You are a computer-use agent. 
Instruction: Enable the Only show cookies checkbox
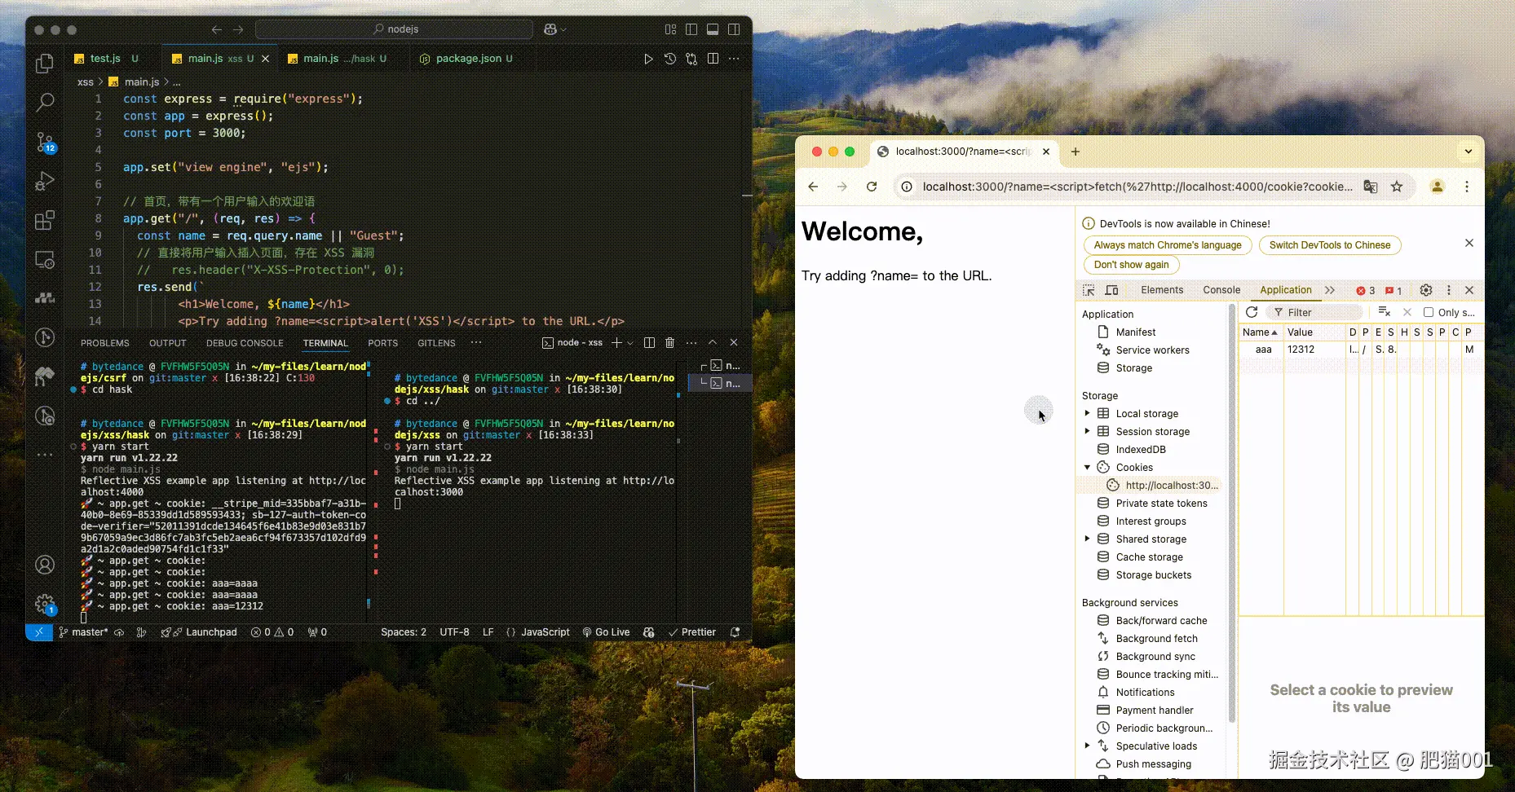[x=1429, y=312]
